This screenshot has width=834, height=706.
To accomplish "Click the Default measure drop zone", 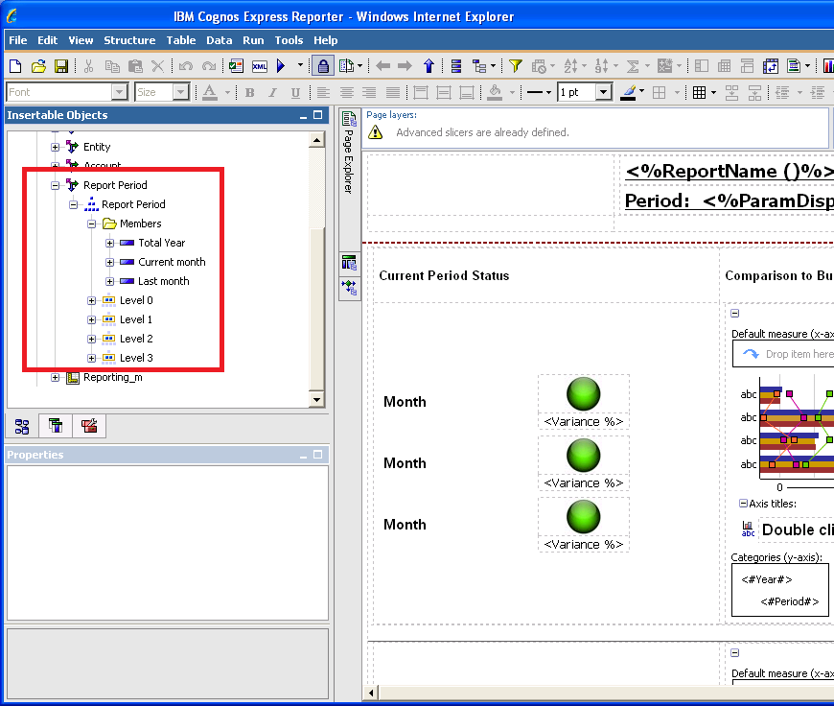I will 783,354.
